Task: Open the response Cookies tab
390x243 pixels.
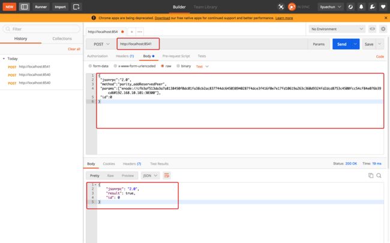Action: pyautogui.click(x=109, y=164)
